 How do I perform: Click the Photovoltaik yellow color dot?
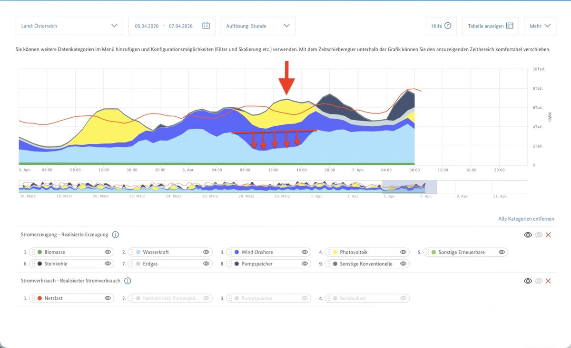(335, 252)
